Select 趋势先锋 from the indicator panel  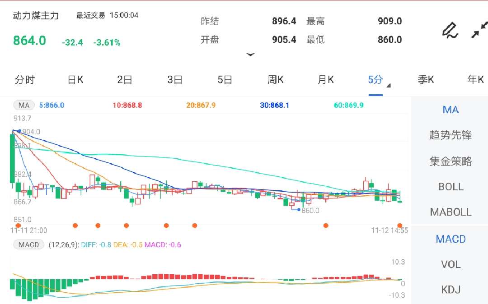(450, 135)
